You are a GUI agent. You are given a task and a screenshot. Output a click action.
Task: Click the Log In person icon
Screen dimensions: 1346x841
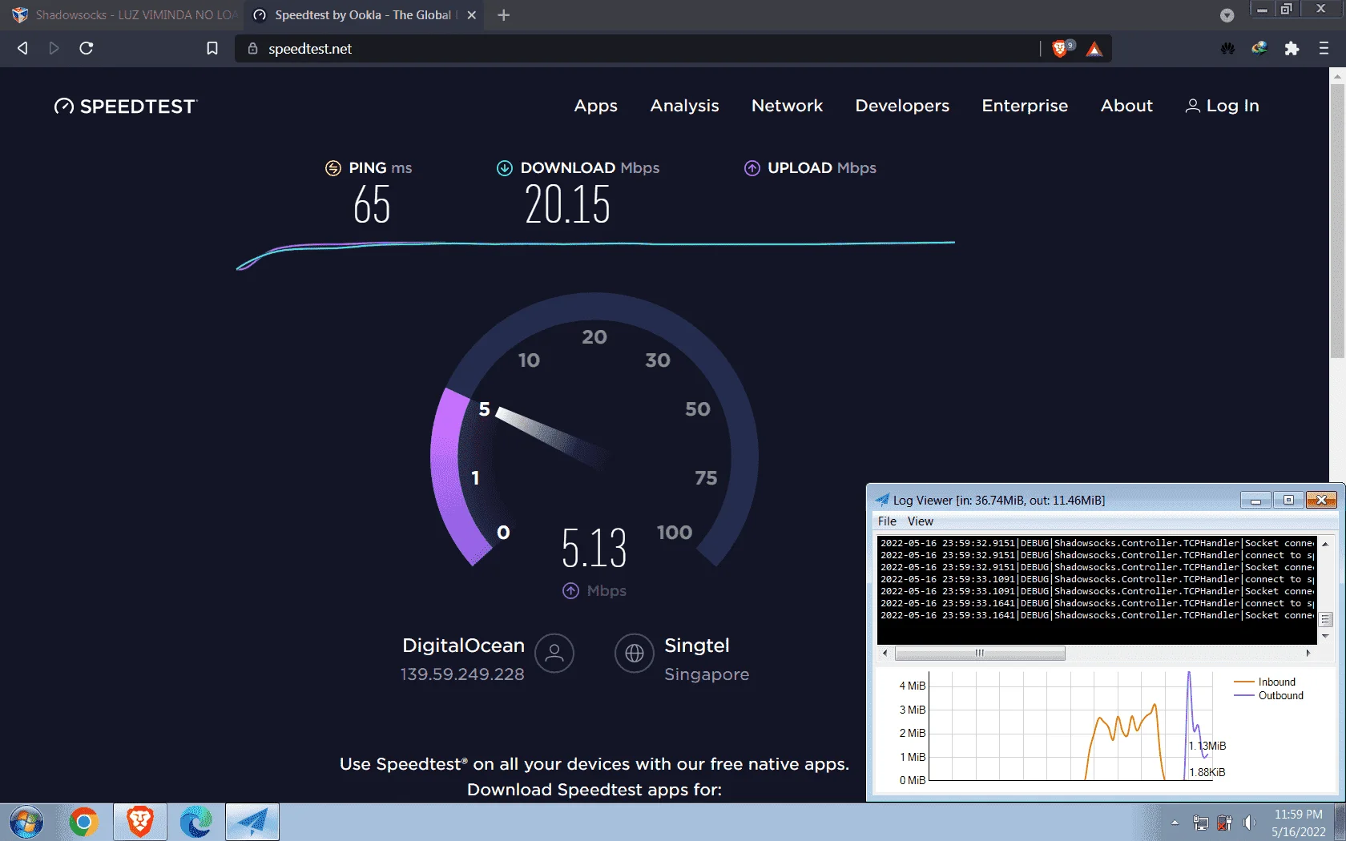click(x=1193, y=106)
